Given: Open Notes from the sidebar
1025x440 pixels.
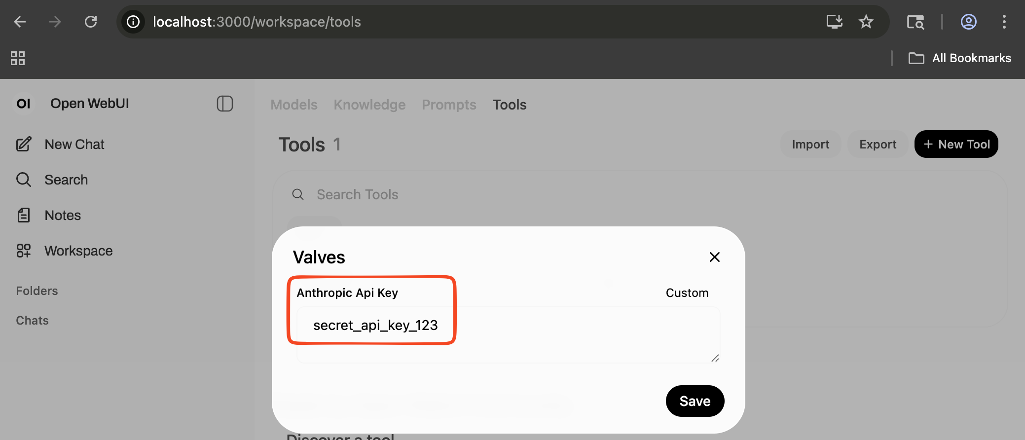Looking at the screenshot, I should coord(63,216).
